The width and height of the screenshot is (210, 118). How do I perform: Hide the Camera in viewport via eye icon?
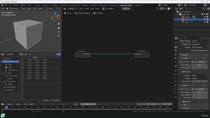point(205,17)
